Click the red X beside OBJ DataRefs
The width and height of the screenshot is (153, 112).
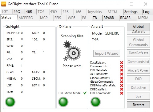pyautogui.click(x=122, y=70)
